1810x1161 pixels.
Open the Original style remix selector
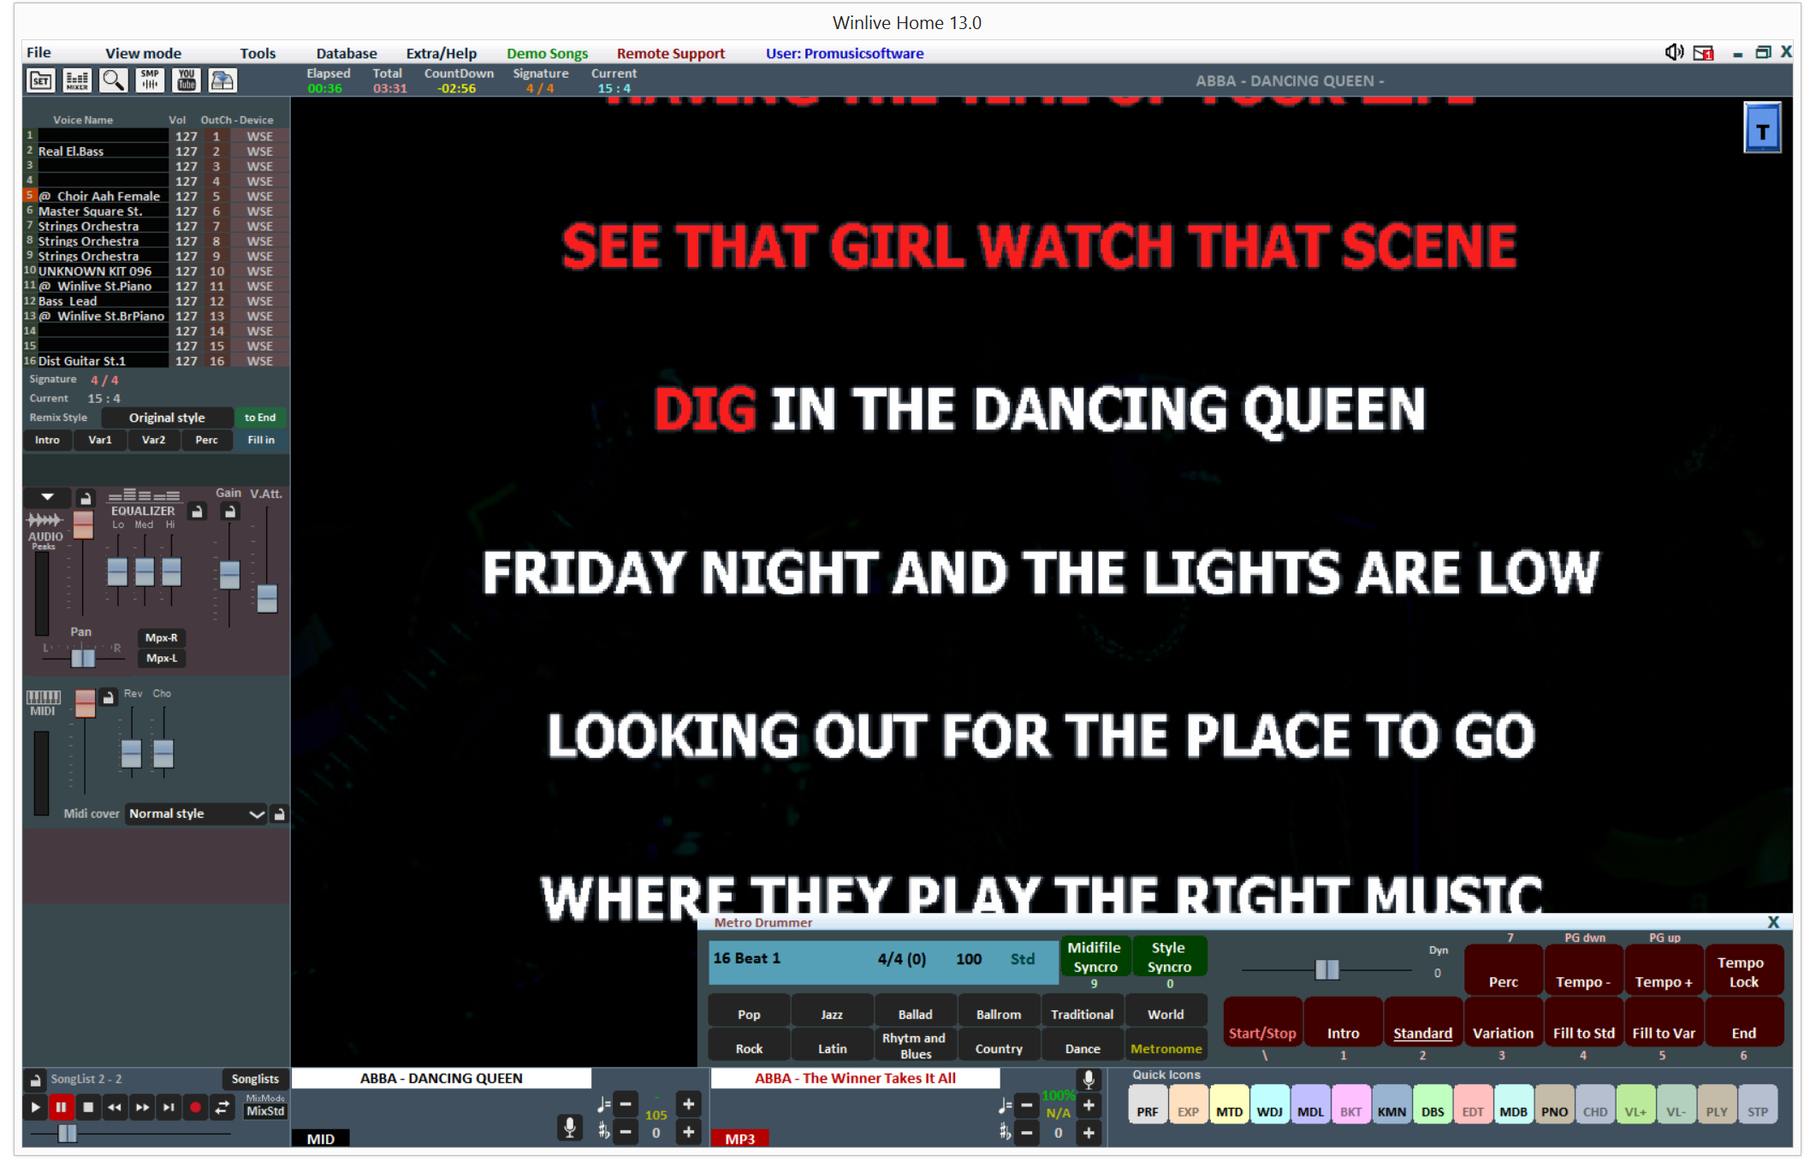coord(167,418)
